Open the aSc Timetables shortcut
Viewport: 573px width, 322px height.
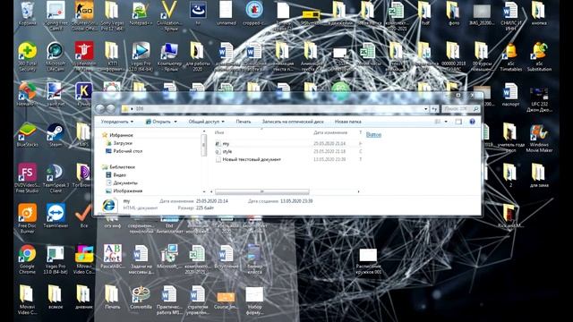[511, 56]
